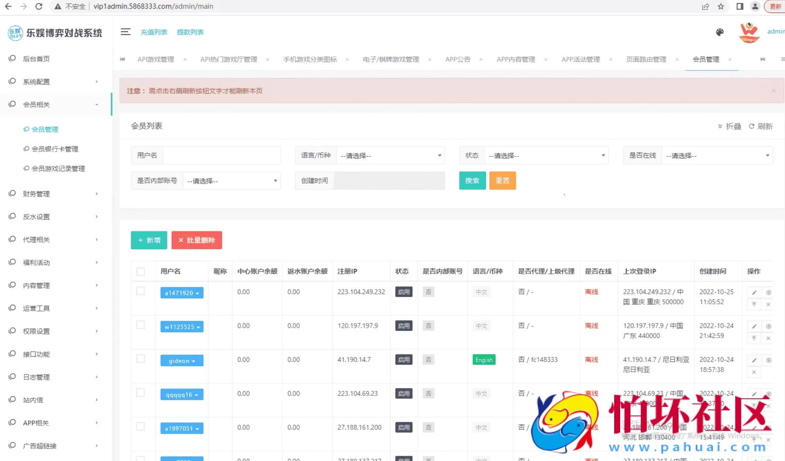This screenshot has height=461, width=785.
Task: Click the 用户名 input field
Action: point(222,155)
